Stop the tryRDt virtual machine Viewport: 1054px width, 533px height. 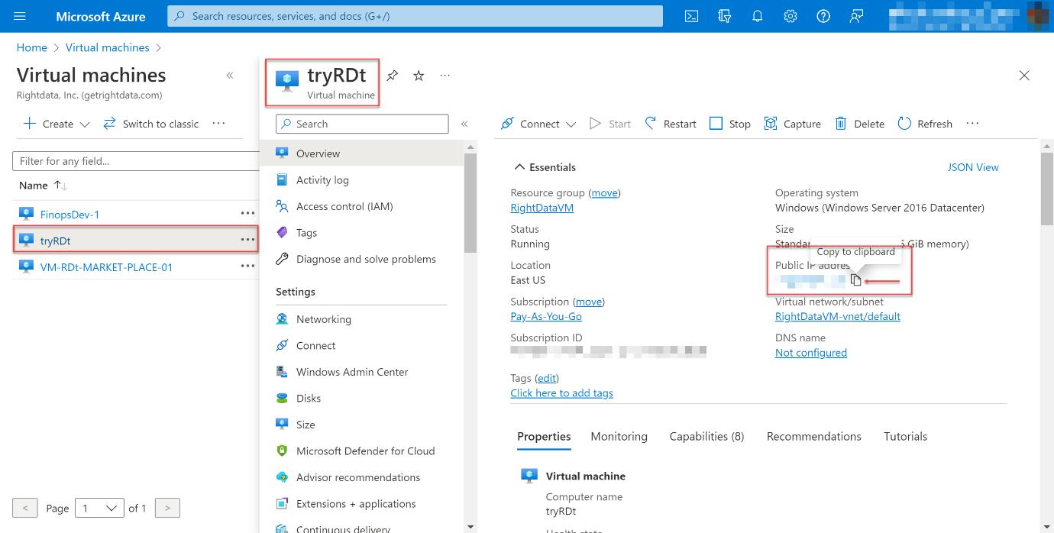(729, 123)
